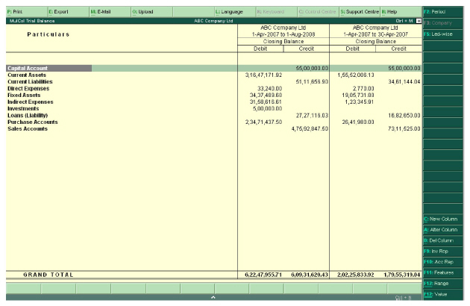Viewport: 470px width, 306px height.
Task: Select the Current Liabilities row
Action: point(213,81)
